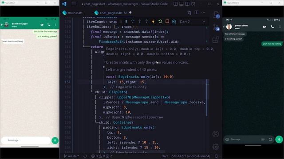Viewport: 284px width, 159px height.
Task: Open yonas alem profile avatar
Action: pyautogui.click(x=229, y=26)
